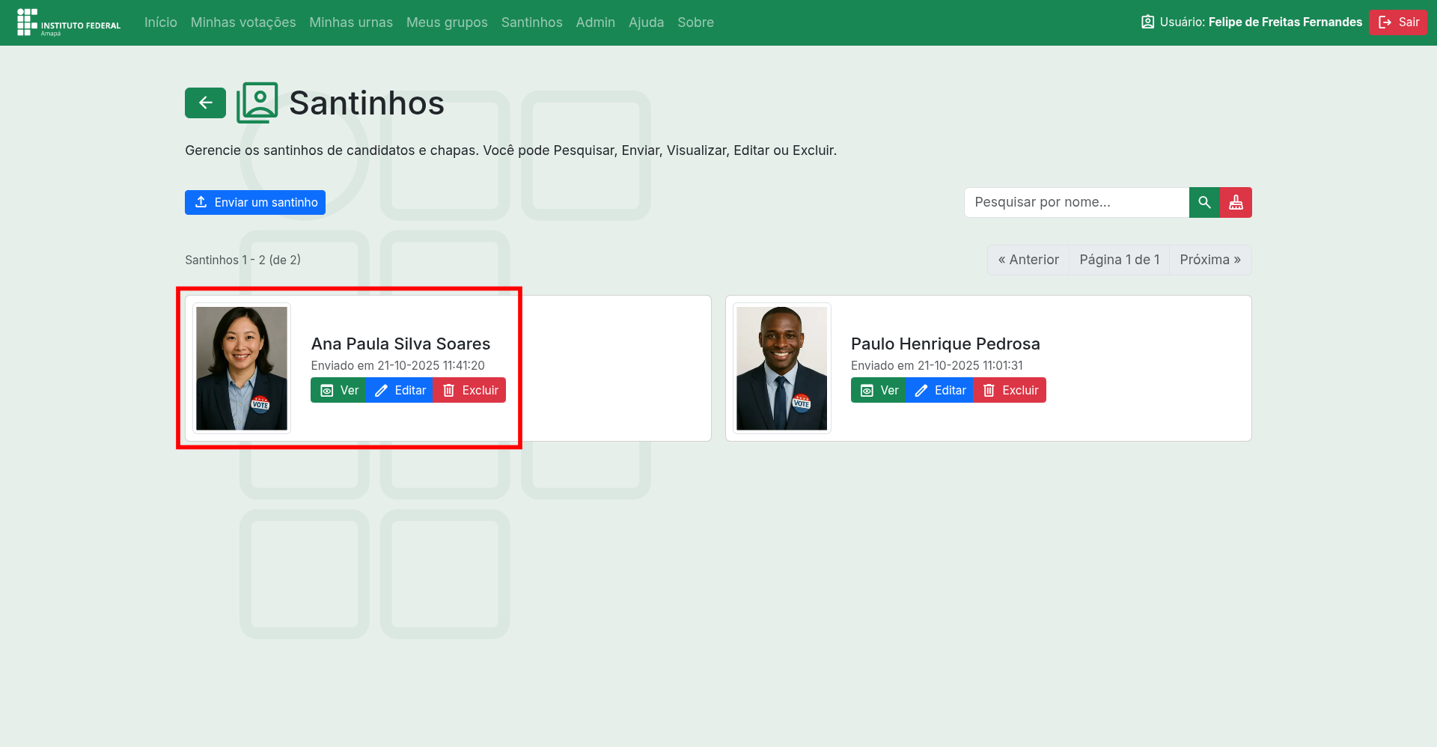Open the Ajuda navigation link

click(646, 22)
